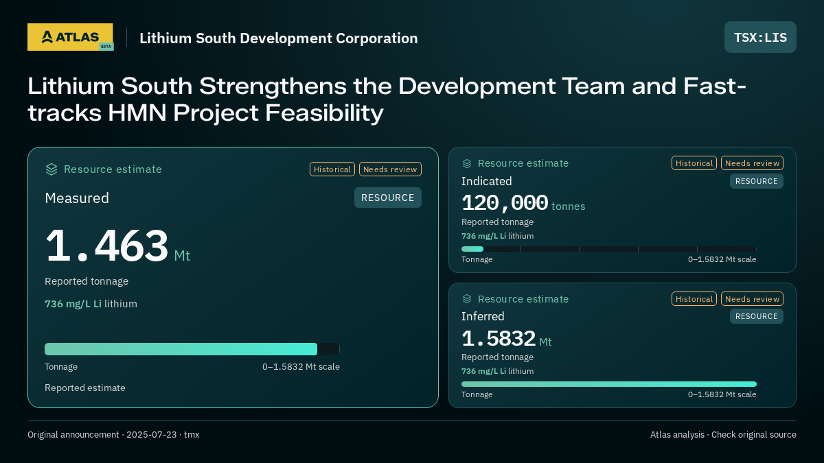Screen dimensions: 824x463
Task: Click Atlas analysis Check original source text
Action: coord(723,434)
